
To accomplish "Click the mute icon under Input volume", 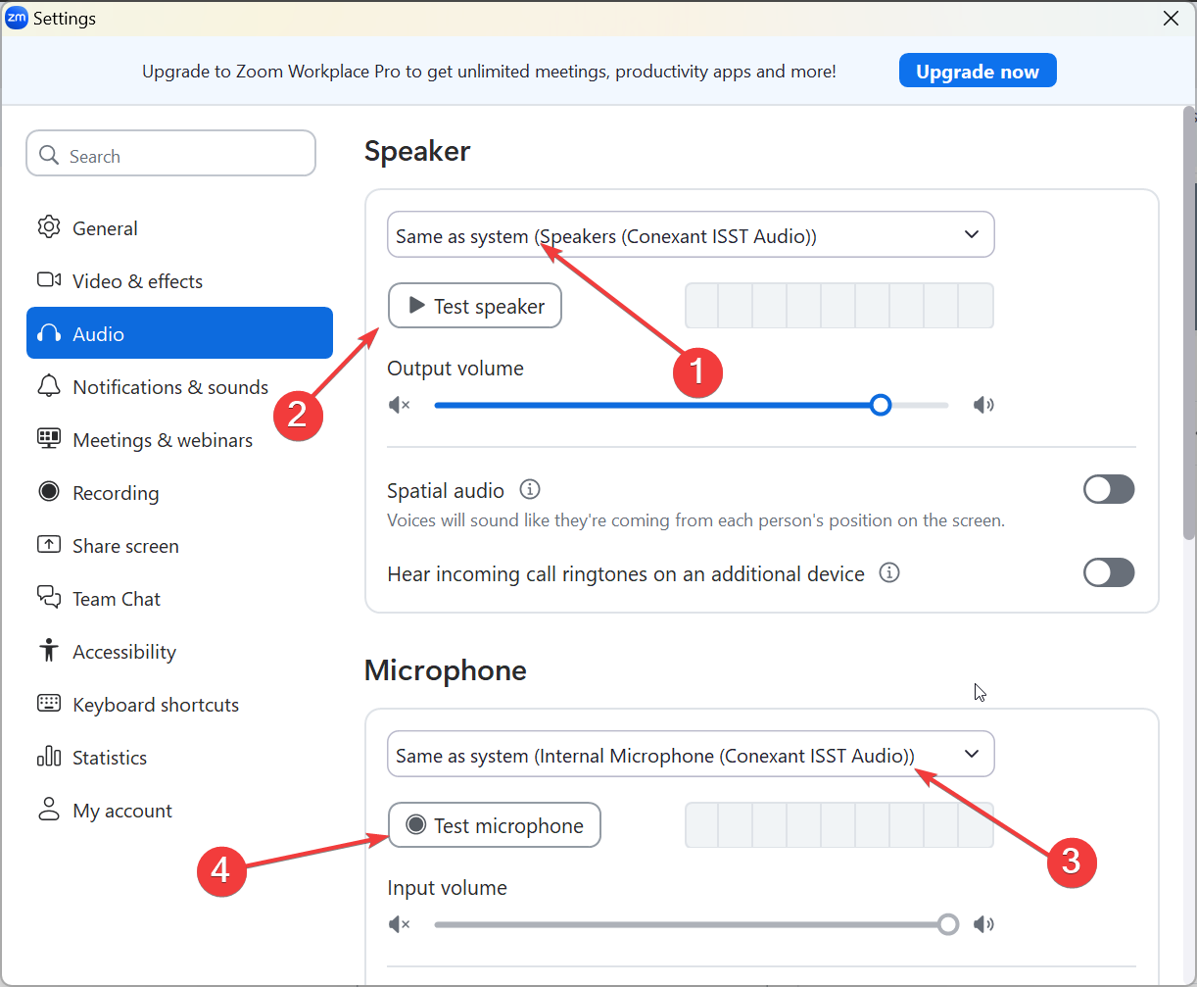I will coord(399,924).
